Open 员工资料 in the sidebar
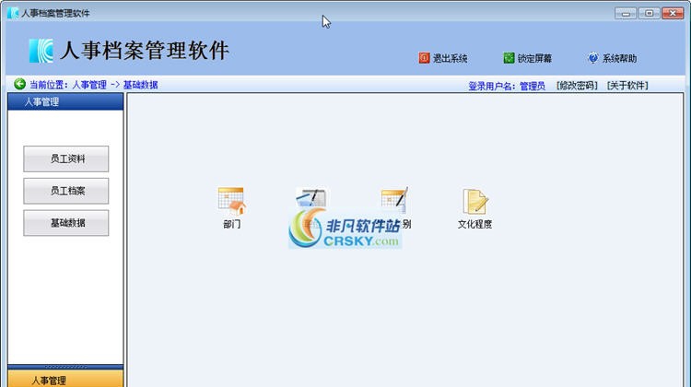 point(66,158)
